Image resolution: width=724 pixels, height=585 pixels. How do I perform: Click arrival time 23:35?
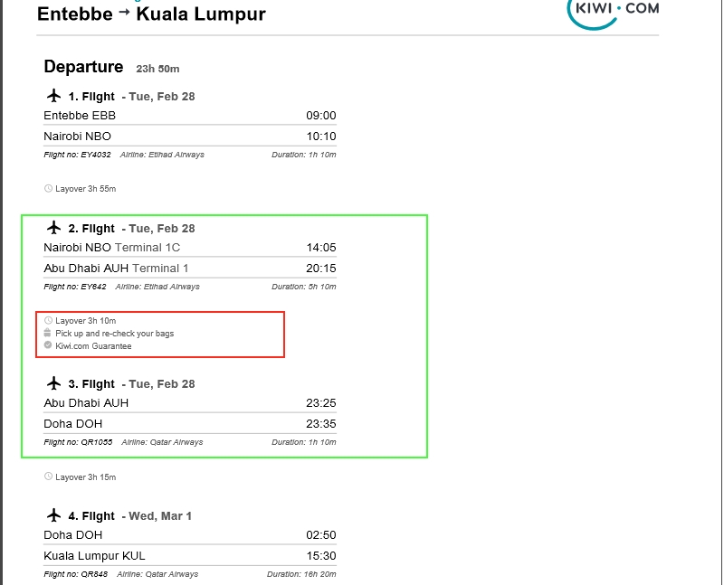pyautogui.click(x=321, y=423)
